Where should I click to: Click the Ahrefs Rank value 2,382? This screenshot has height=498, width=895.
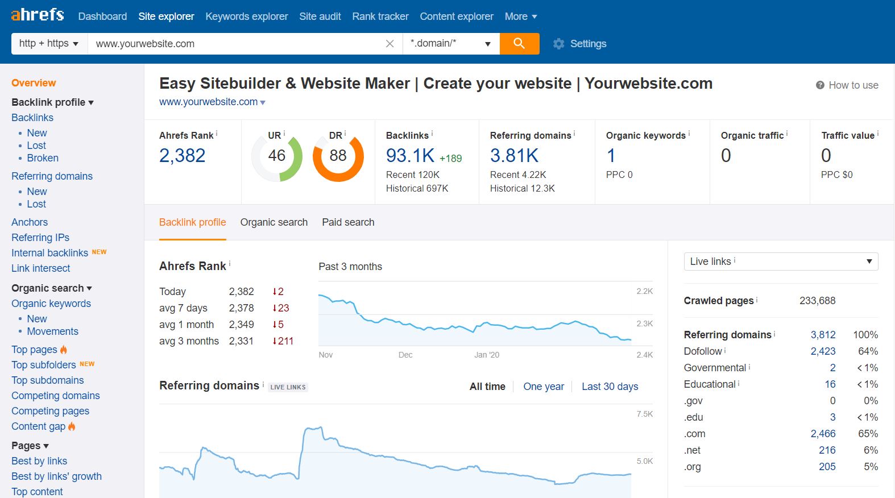pyautogui.click(x=182, y=155)
